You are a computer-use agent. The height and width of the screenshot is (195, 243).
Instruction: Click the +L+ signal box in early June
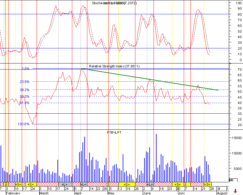pos(150,184)
